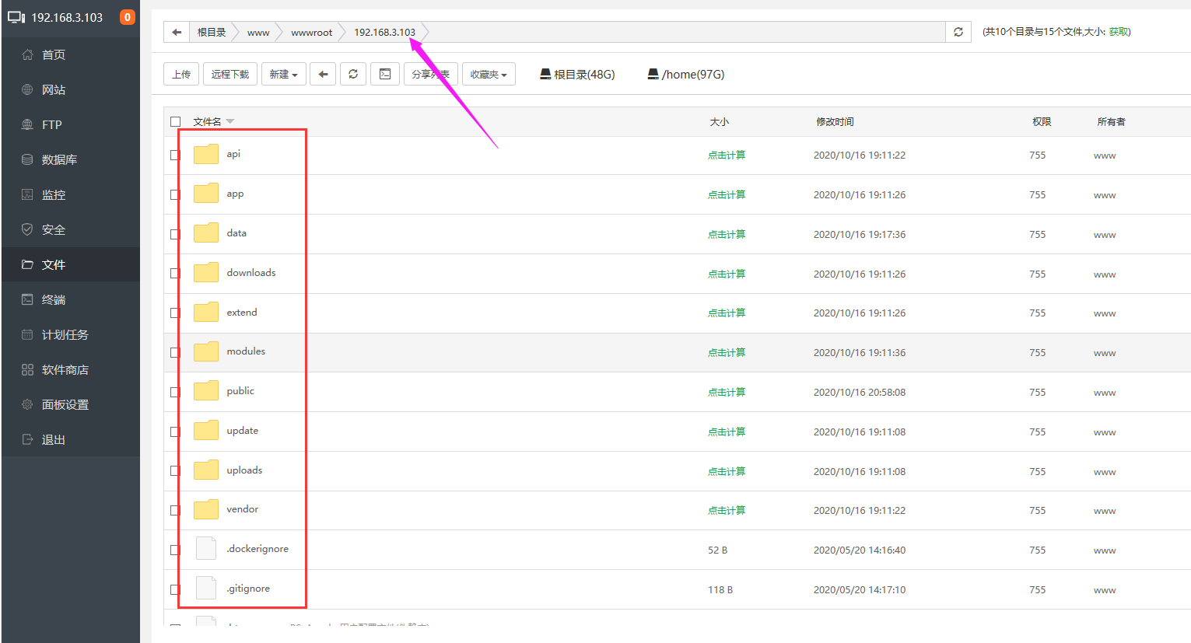Navigate to wwwroot breadcrumb
The height and width of the screenshot is (643, 1191).
[x=311, y=33]
